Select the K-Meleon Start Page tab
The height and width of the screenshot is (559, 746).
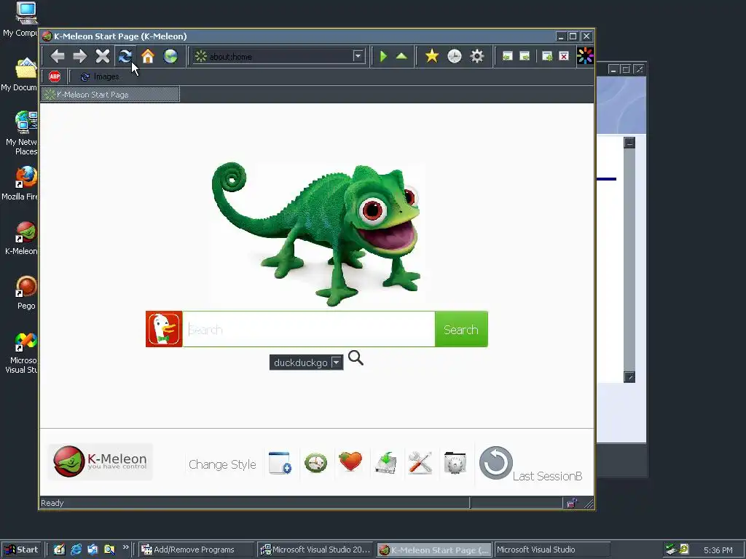coord(111,94)
